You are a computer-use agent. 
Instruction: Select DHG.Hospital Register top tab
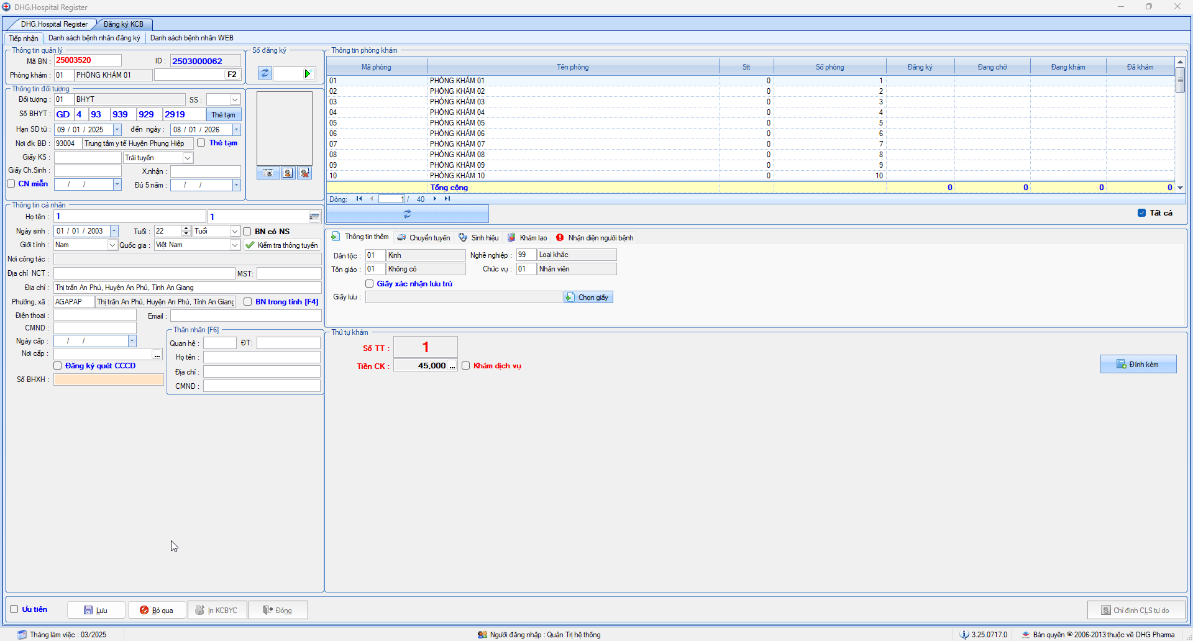(53, 24)
